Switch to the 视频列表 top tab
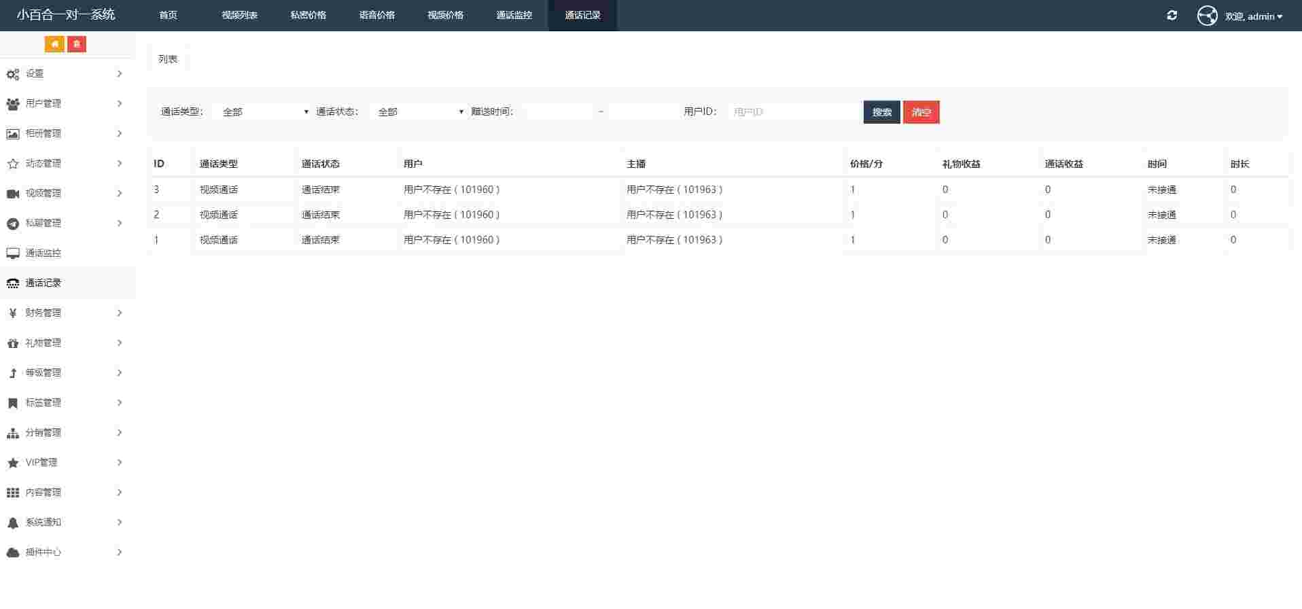The height and width of the screenshot is (609, 1302). pyautogui.click(x=239, y=15)
